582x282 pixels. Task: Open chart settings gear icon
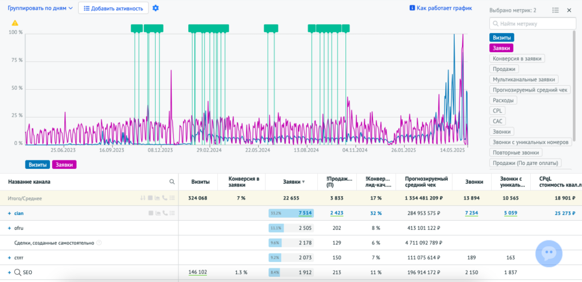(156, 8)
